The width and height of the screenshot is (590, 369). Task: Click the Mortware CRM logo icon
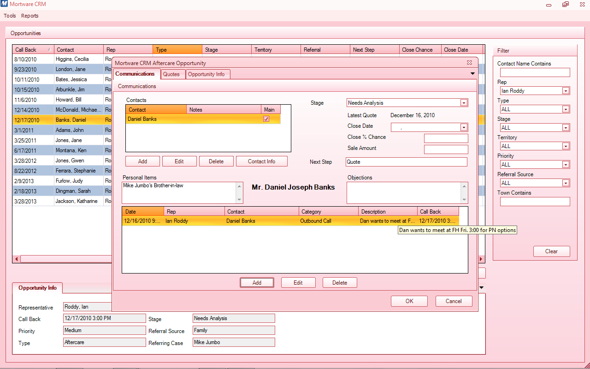tap(4, 4)
